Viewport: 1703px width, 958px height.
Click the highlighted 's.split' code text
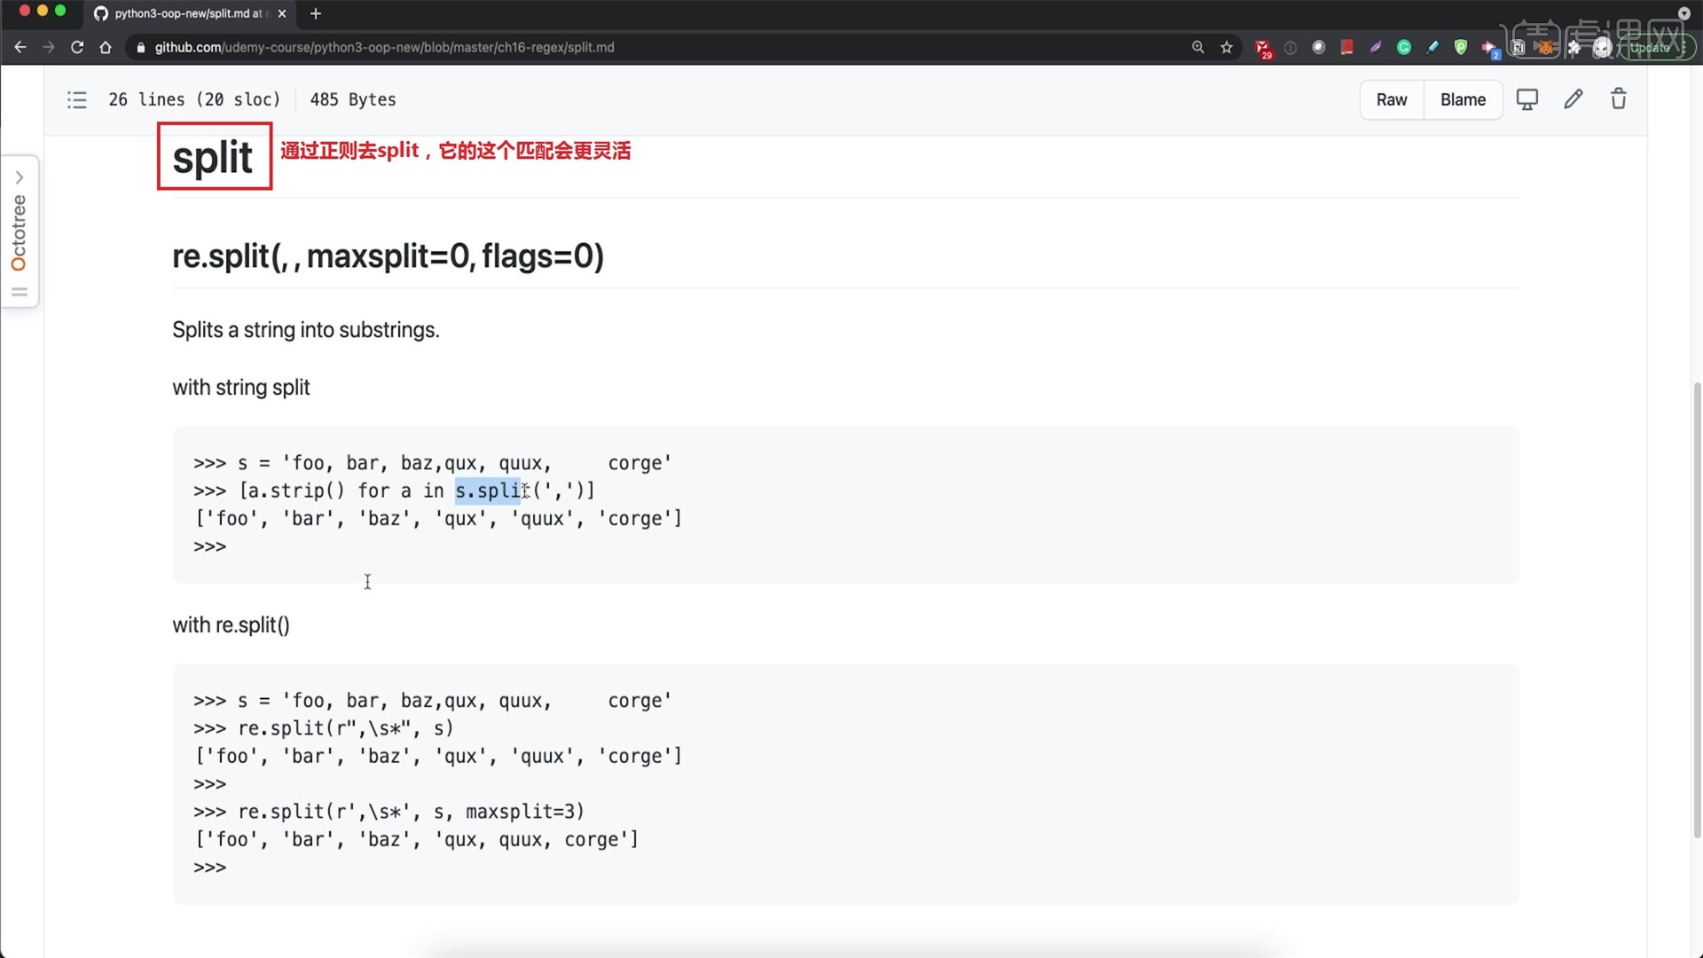tap(488, 491)
